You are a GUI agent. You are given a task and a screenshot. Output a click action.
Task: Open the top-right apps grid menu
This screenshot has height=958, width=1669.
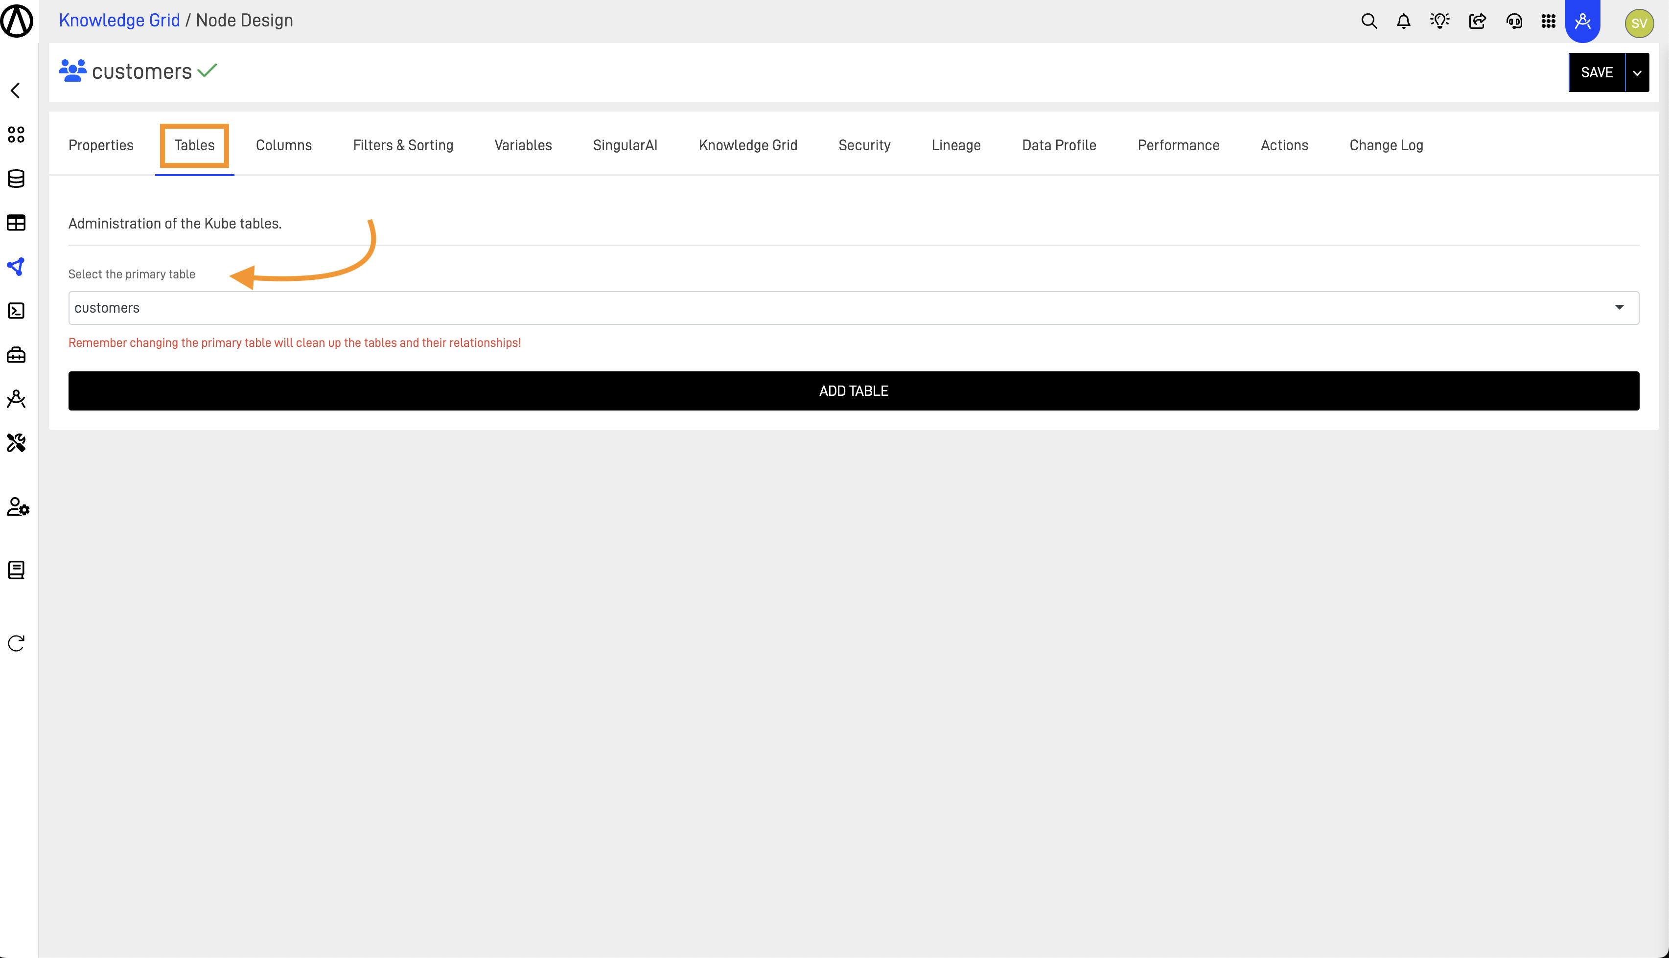[1549, 21]
